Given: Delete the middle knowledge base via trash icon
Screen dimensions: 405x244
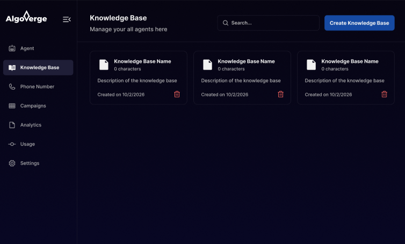Looking at the screenshot, I should coord(280,94).
